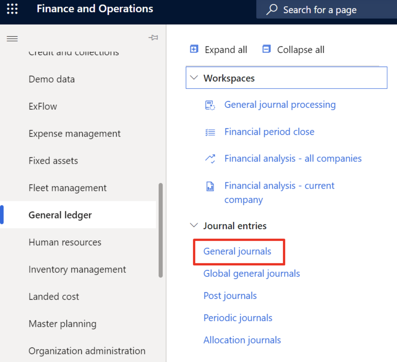Select Fixed assets module

click(53, 161)
